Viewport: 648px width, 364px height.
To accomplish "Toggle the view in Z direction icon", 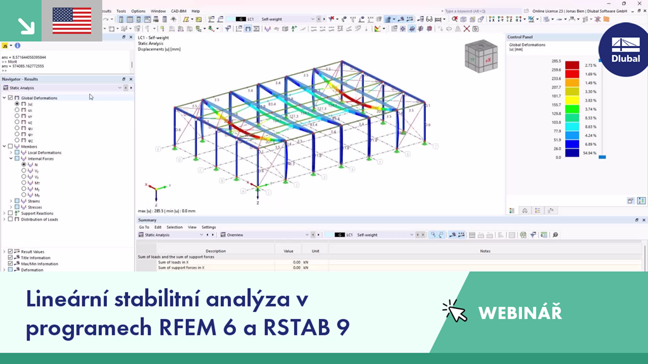I will tap(509, 19).
